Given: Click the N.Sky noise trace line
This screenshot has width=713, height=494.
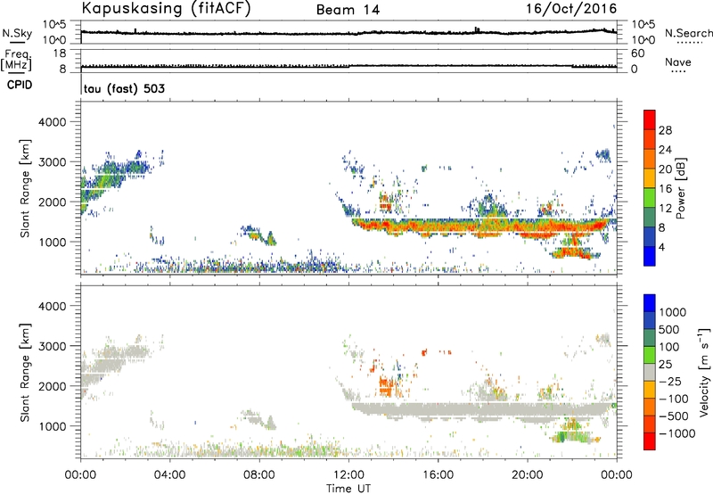Looking at the screenshot, I should tap(348, 33).
